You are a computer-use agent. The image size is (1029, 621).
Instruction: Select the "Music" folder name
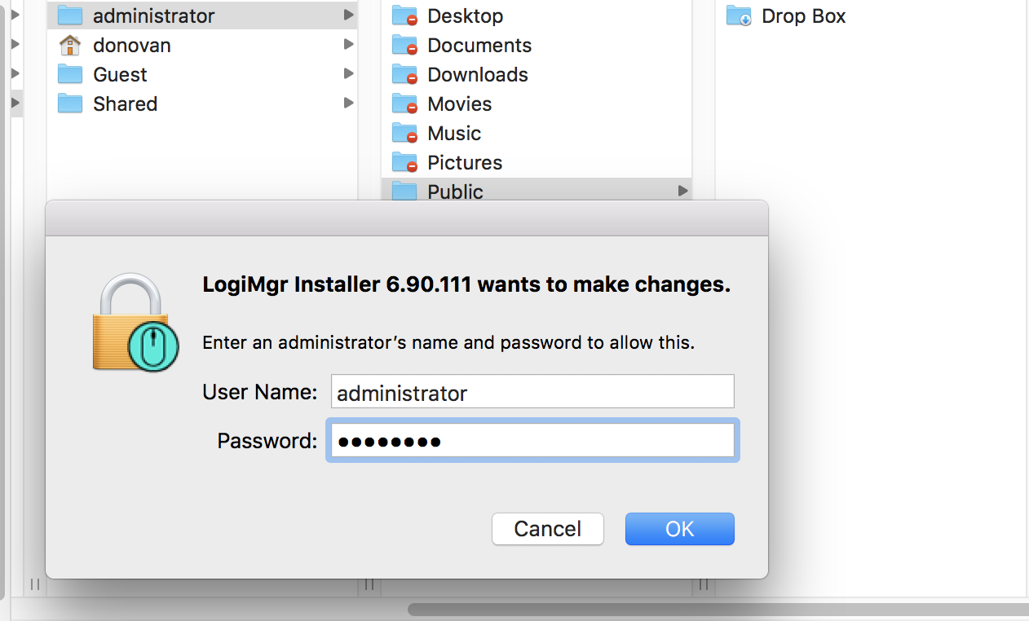coord(454,133)
